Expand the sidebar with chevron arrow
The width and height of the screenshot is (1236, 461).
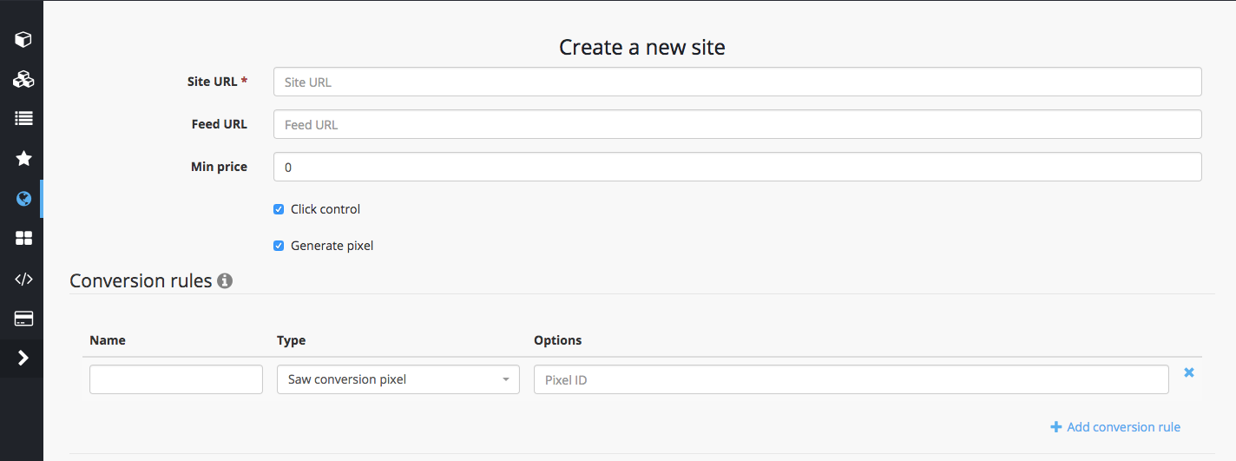tap(23, 358)
